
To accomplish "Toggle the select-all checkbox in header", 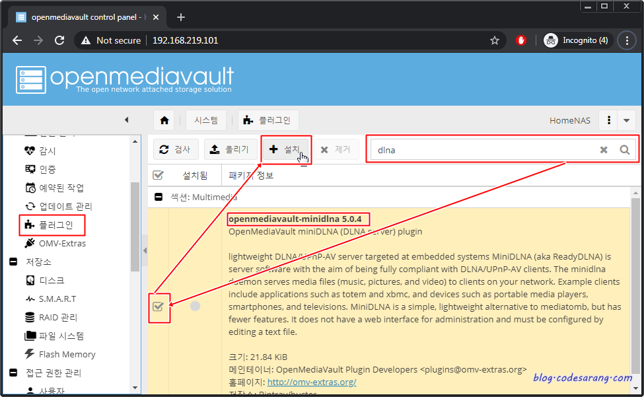I will (x=158, y=175).
